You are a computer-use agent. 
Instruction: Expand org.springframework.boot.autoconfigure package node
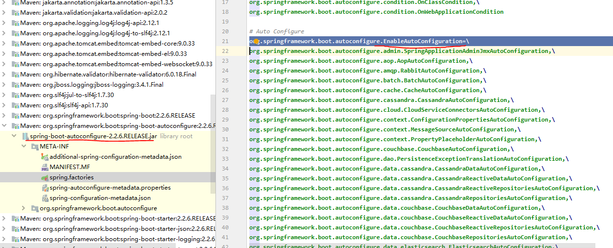click(x=24, y=208)
